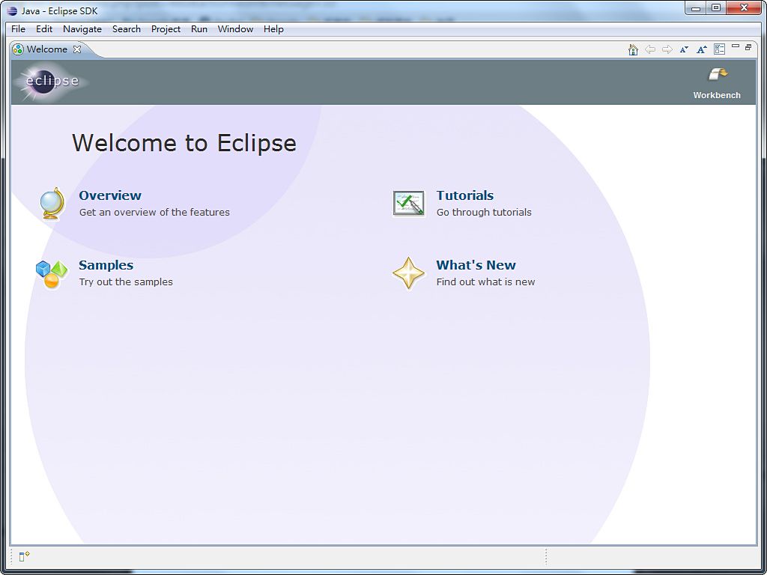Click the What's New star icon

tap(408, 273)
